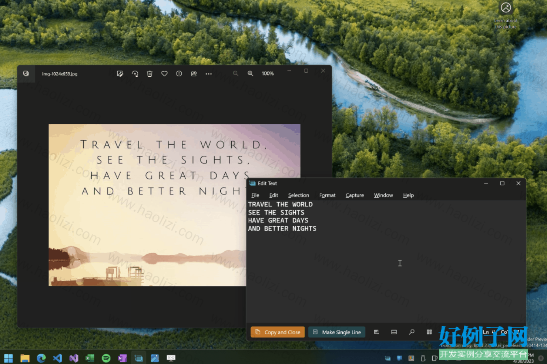This screenshot has height=364, width=547.
Task: Click the img-1024x659.jpg filename in Photos
Action: click(60, 74)
